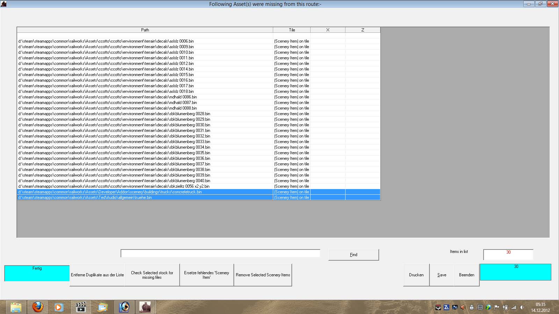The width and height of the screenshot is (559, 314).
Task: Select the aslslz 0011.bin row
Action: click(x=198, y=58)
